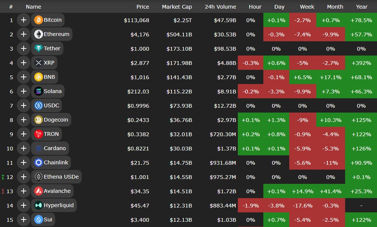Click the Dogecoin logo icon

pos(38,120)
